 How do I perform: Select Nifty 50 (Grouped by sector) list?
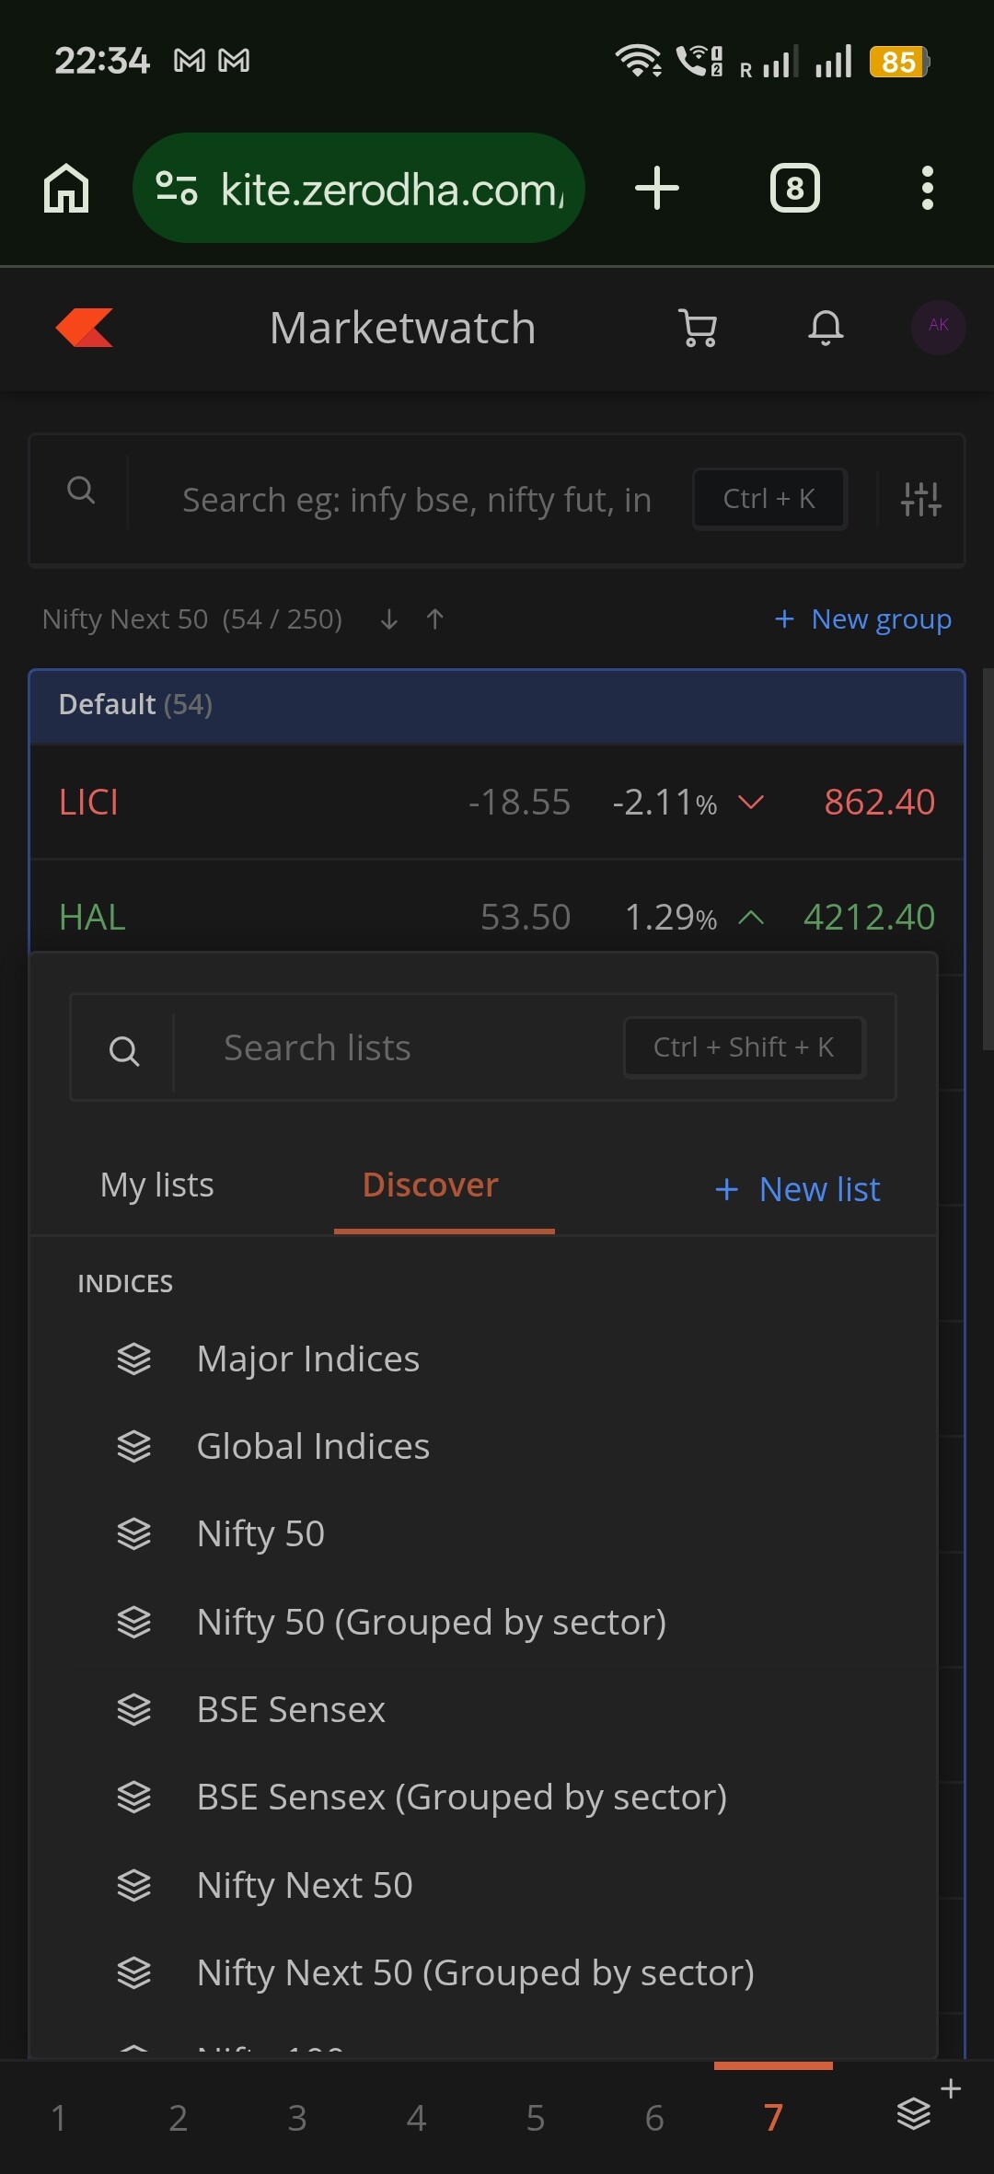coord(431,1622)
